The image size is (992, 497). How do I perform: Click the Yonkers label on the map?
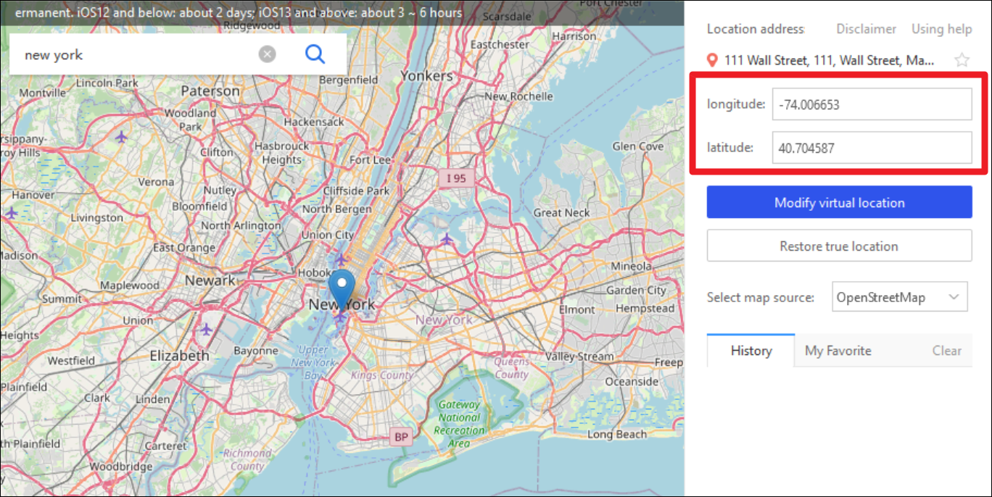pyautogui.click(x=426, y=75)
